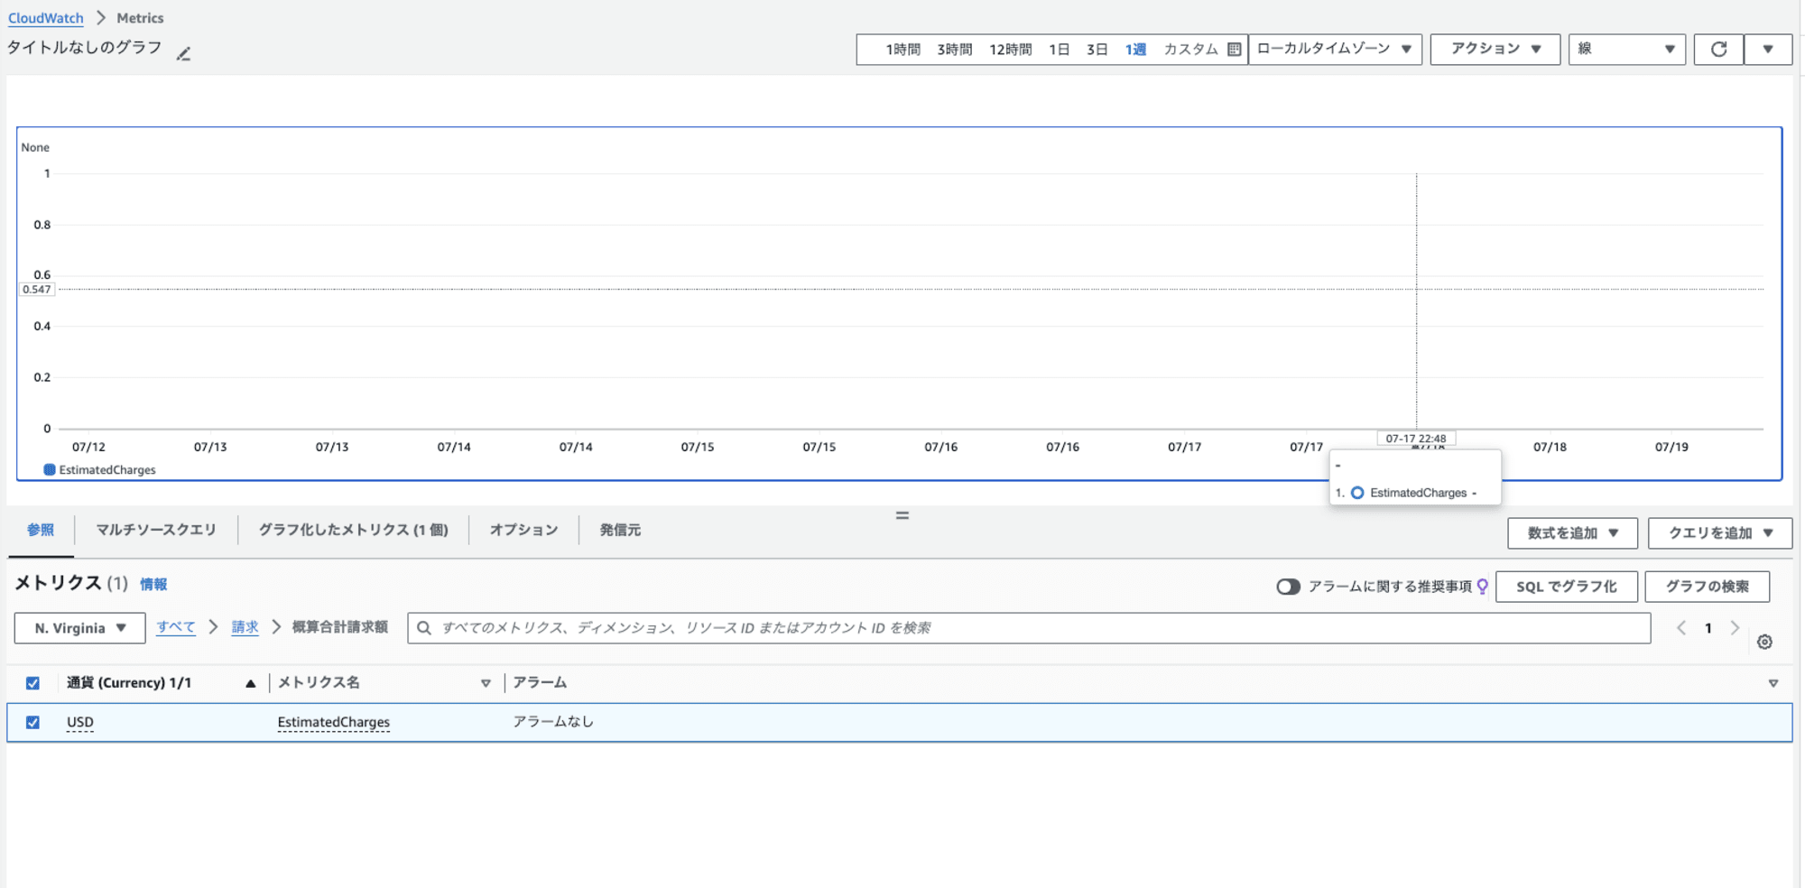Toggle the alarm recommendations switch
The image size is (1805, 888).
[1288, 587]
